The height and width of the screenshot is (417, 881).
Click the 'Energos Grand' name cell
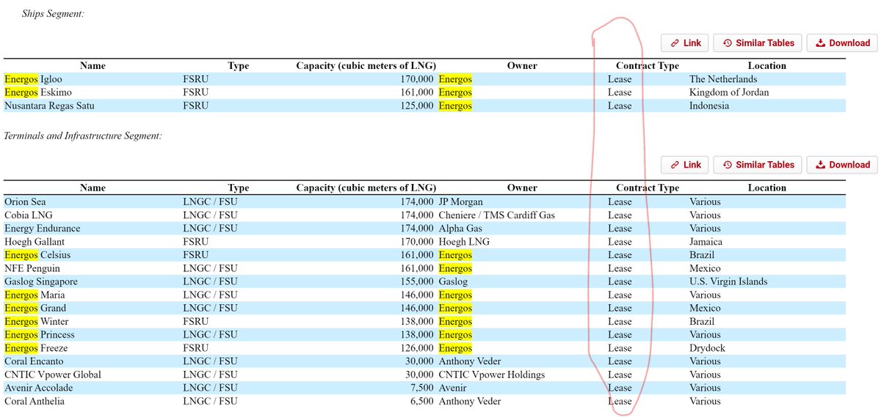click(35, 308)
